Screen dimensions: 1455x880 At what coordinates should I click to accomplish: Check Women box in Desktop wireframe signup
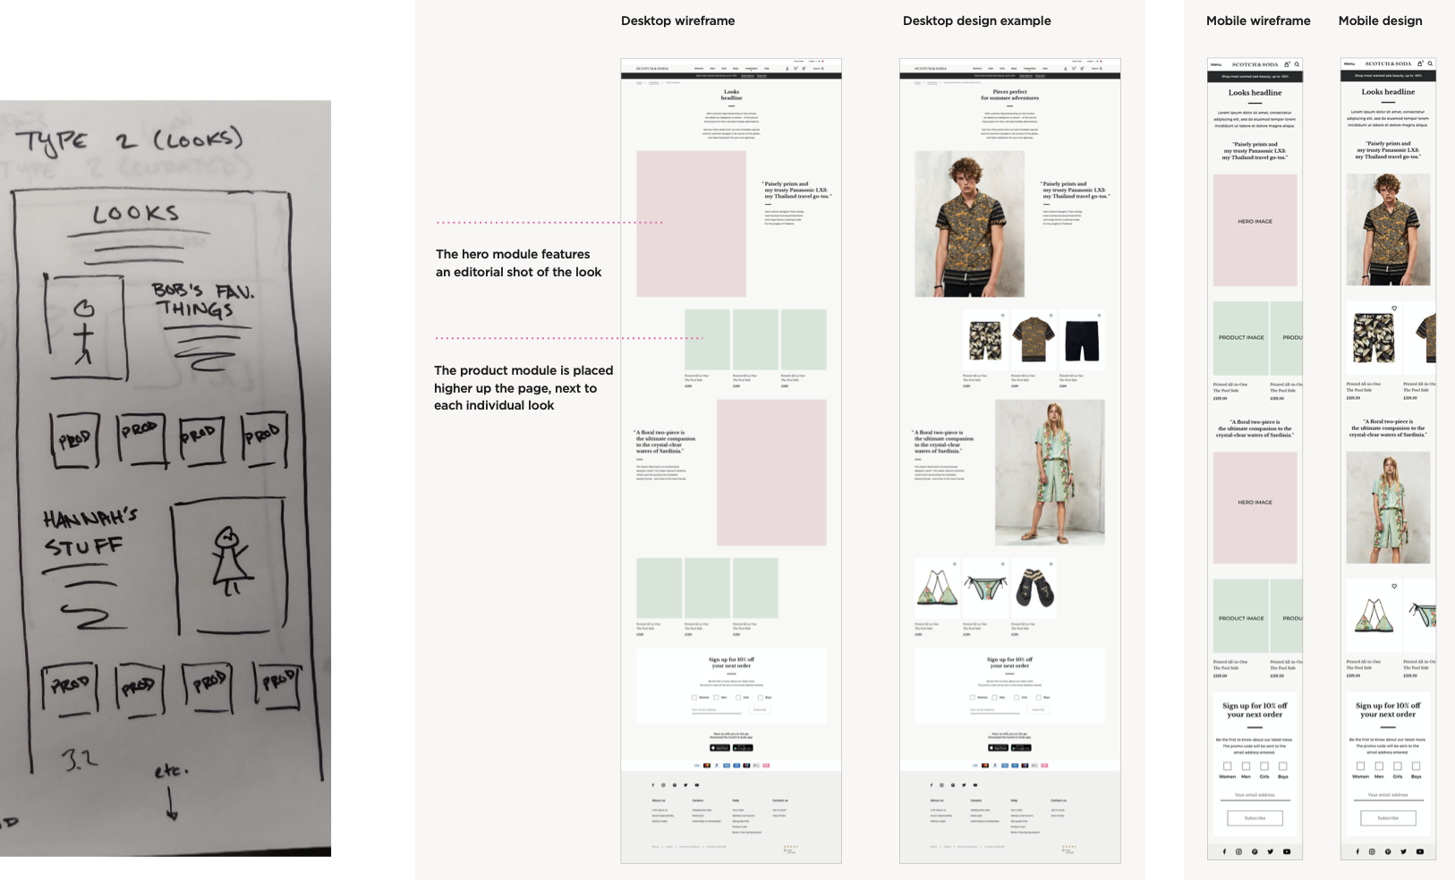tap(693, 698)
